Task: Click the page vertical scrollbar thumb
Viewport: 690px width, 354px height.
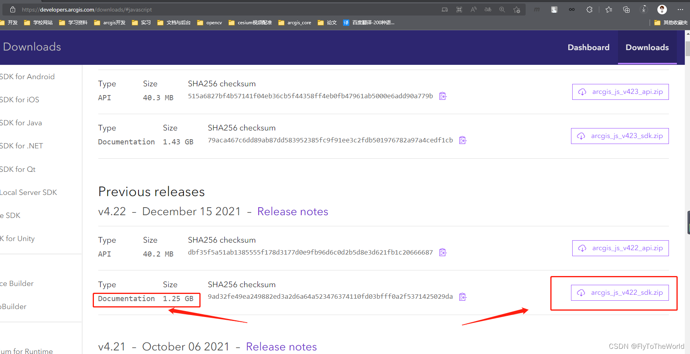Action: point(688,48)
